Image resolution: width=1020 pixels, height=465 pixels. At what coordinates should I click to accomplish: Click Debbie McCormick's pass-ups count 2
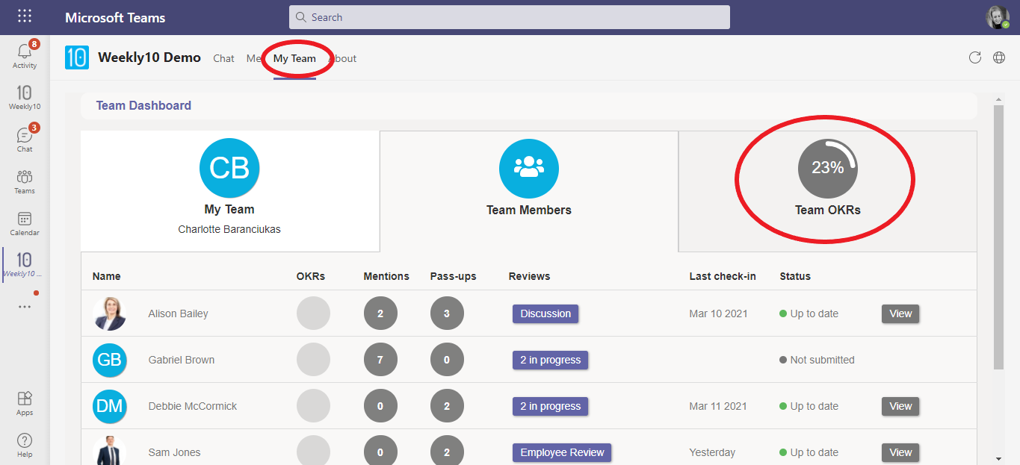pos(447,406)
